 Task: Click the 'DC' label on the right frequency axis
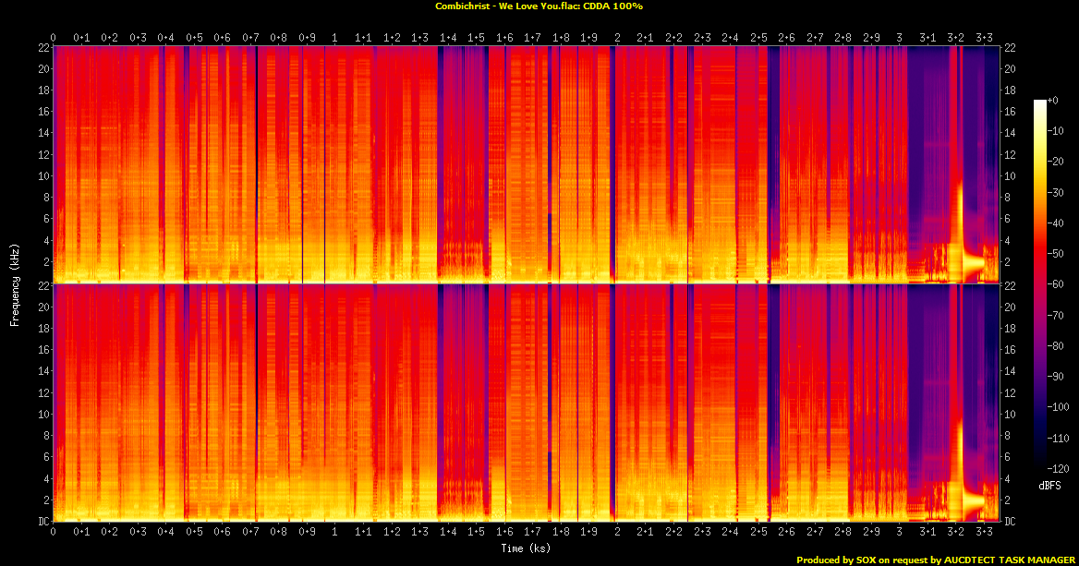coord(1010,522)
